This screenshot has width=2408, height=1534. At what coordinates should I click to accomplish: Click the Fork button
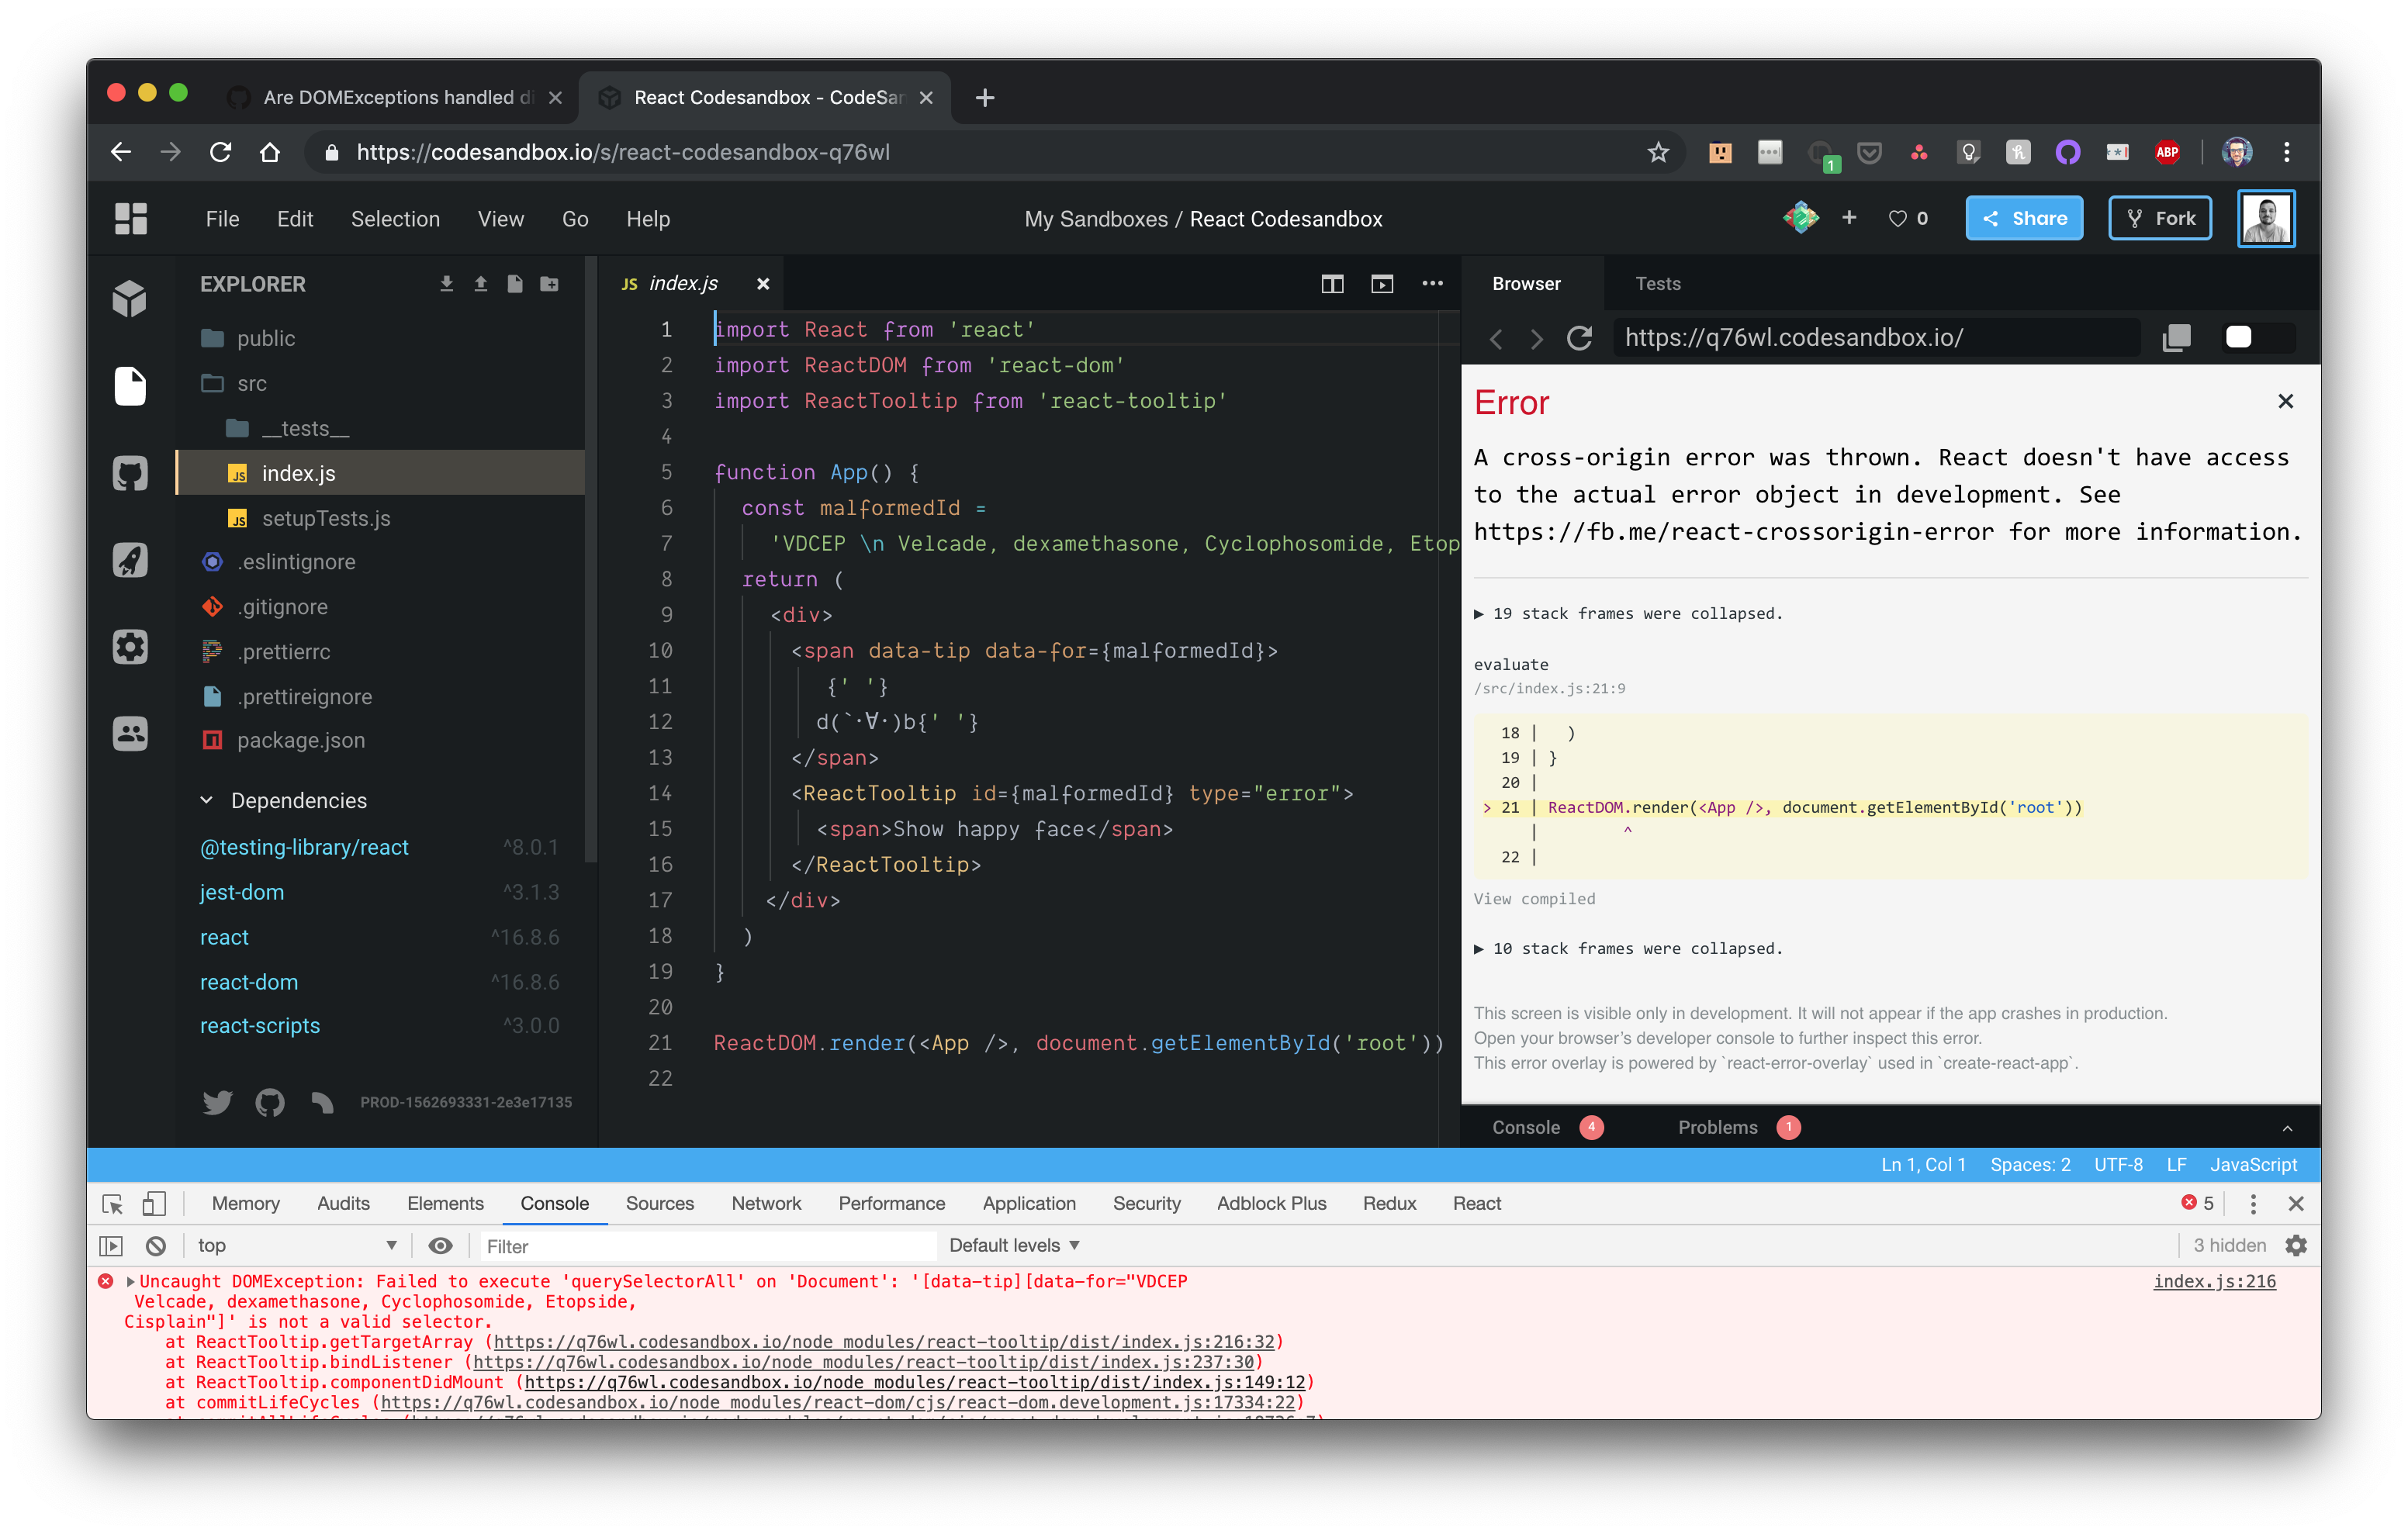2160,218
